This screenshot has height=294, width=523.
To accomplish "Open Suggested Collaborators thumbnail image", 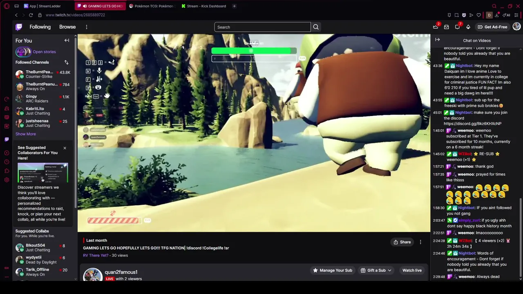I will pyautogui.click(x=43, y=173).
